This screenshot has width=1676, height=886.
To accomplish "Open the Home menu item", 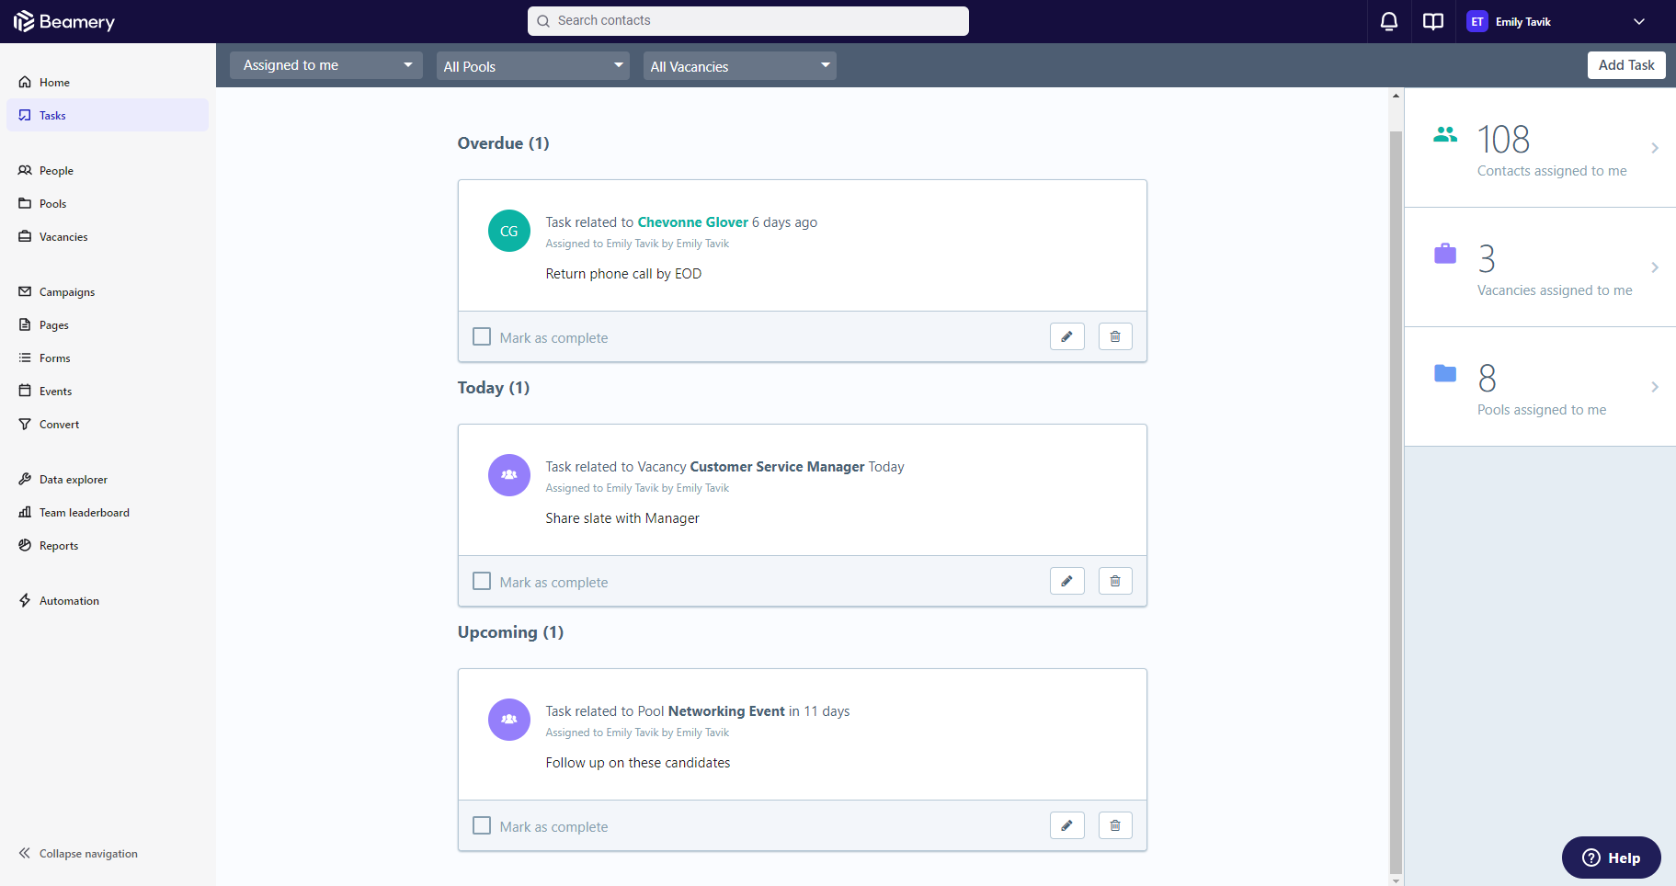I will pyautogui.click(x=108, y=82).
